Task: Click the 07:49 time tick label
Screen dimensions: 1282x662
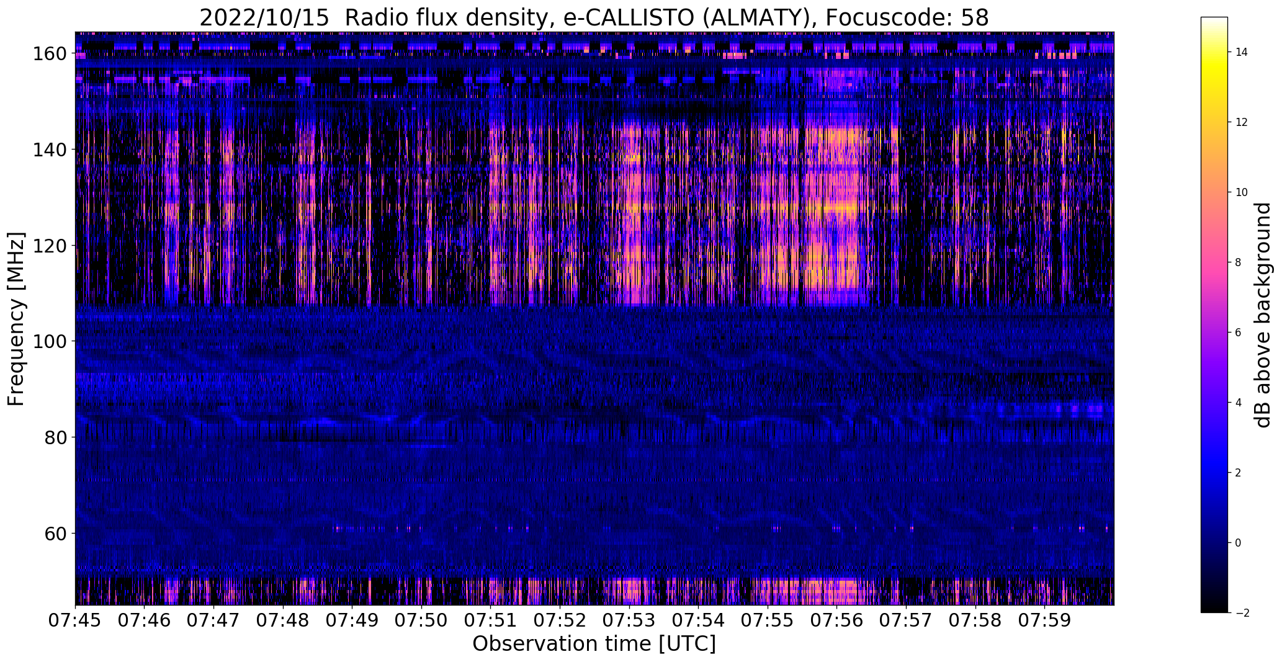Action: click(352, 620)
